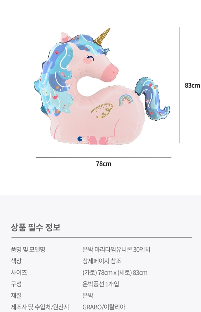Click the 상품 필수 정보 heading
Screen dimensions: 201x312
(36, 227)
